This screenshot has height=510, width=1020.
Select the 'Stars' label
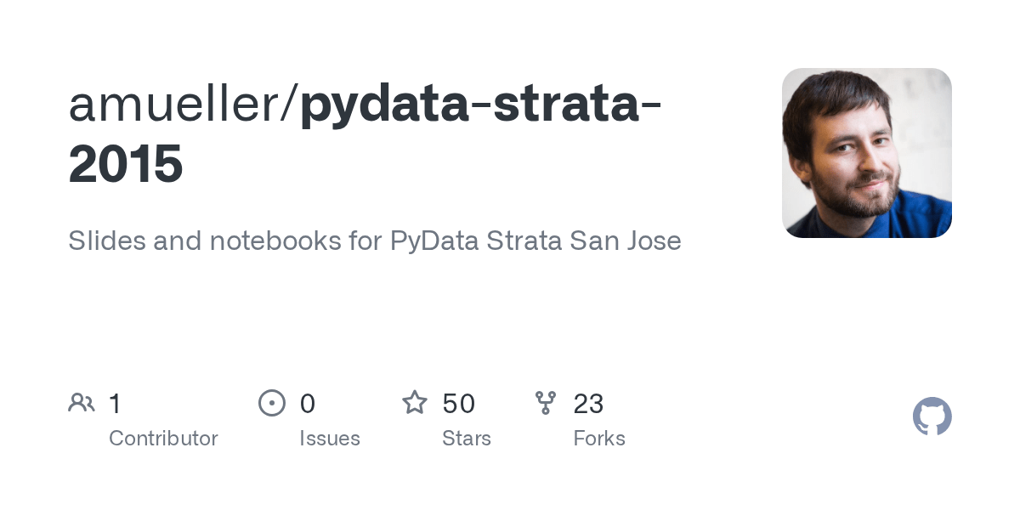coord(467,439)
